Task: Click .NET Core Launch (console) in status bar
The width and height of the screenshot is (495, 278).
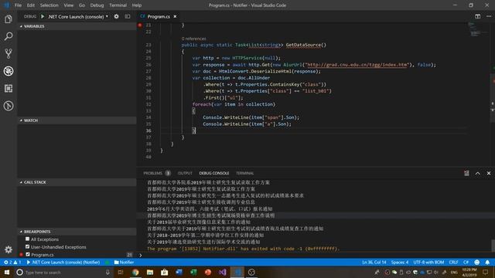Action: pos(63,263)
